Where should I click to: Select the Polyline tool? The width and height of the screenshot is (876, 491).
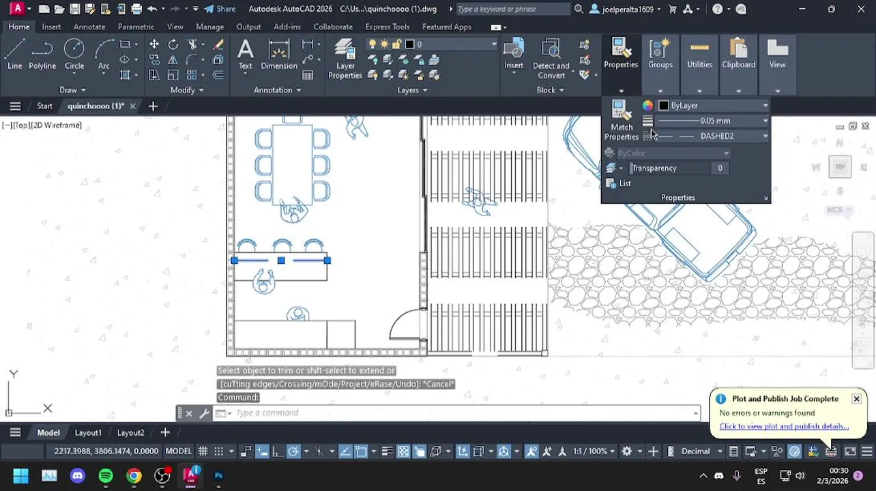point(42,55)
